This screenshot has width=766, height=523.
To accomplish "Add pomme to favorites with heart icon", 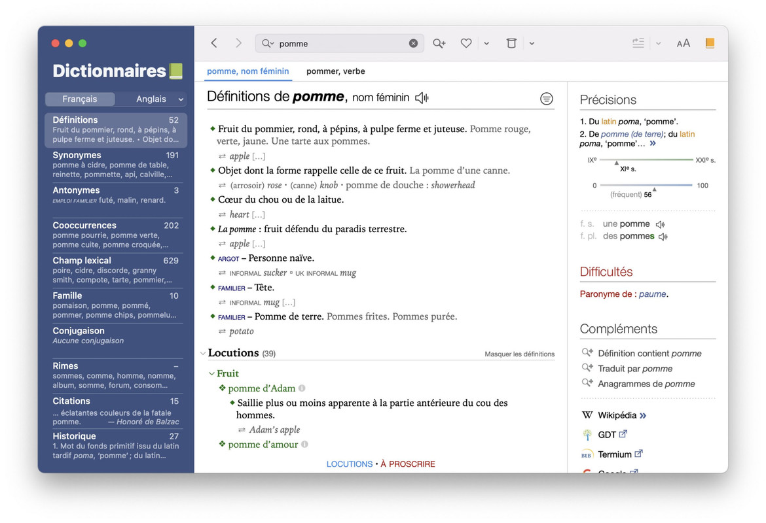I will [x=466, y=43].
